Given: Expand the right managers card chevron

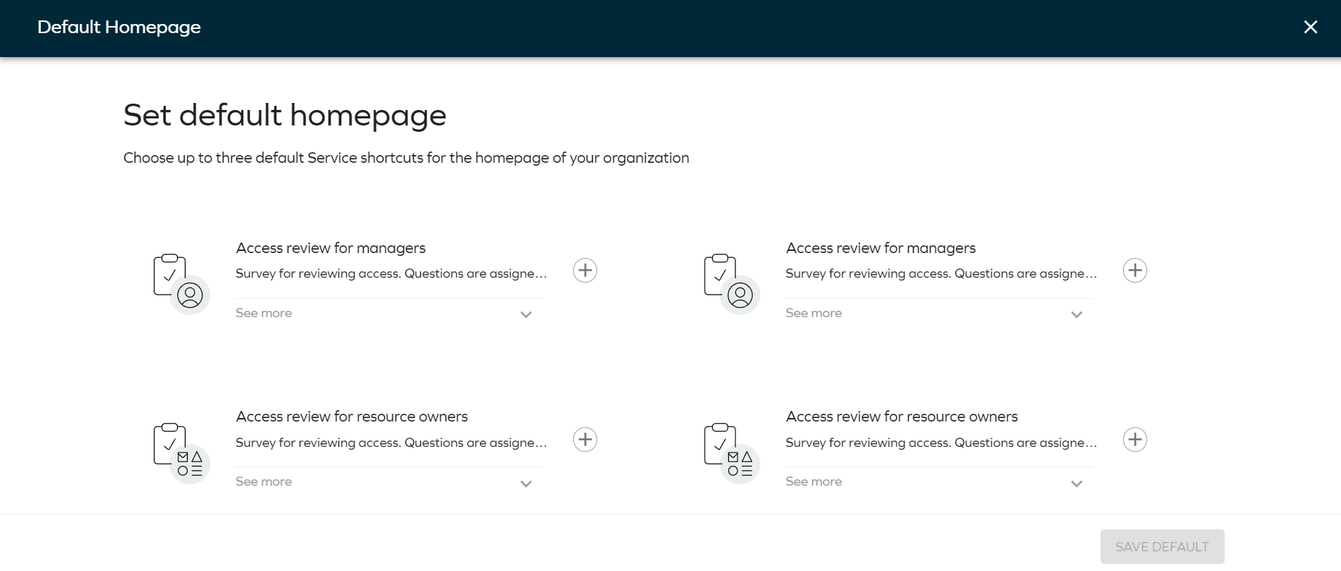Looking at the screenshot, I should pos(1076,314).
